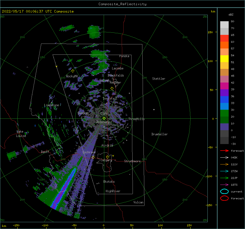Screen dimensions: 245x229
Task: Select the red 60-65 dBZ swatch
Action: (224, 38)
